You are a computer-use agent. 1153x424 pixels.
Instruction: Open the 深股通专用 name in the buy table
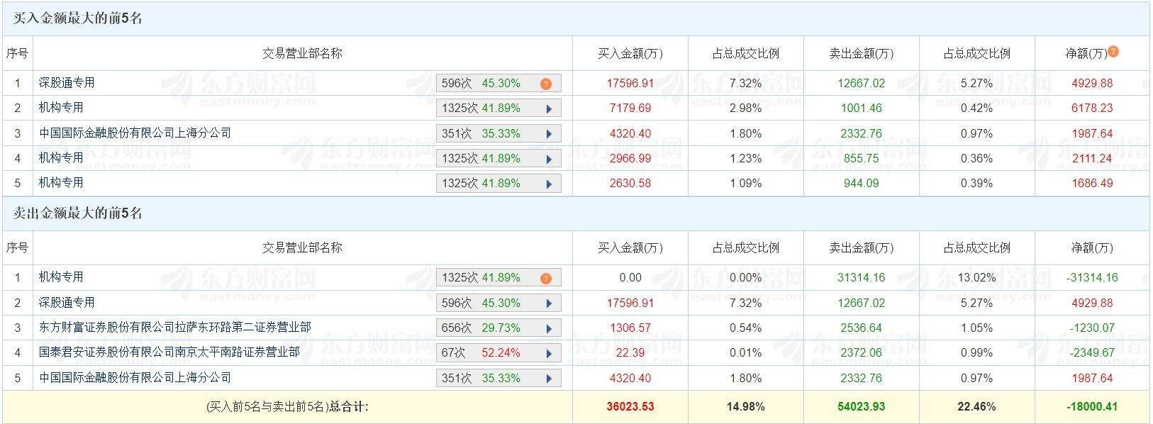tap(67, 83)
